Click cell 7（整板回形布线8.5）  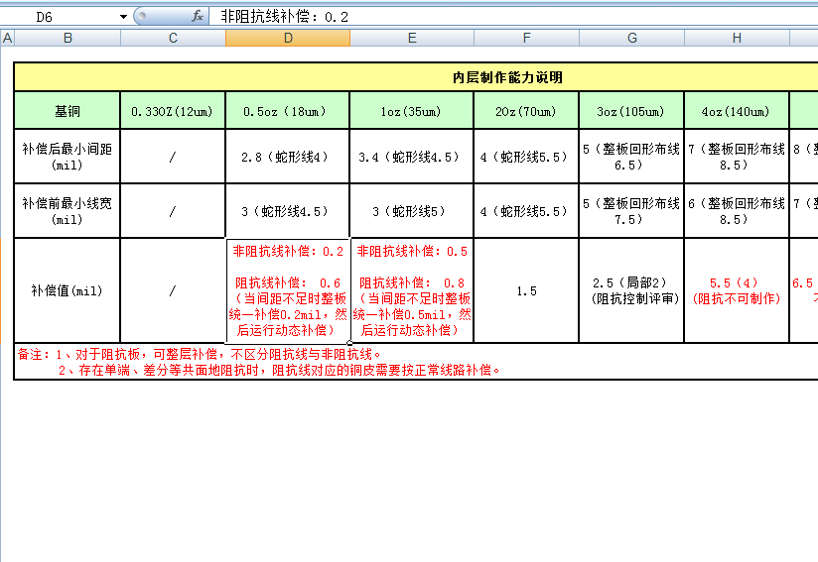coord(737,157)
